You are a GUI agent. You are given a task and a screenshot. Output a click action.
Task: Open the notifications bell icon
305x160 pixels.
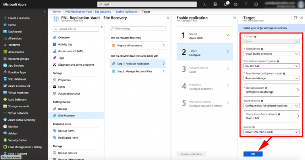pyautogui.click(x=226, y=4)
